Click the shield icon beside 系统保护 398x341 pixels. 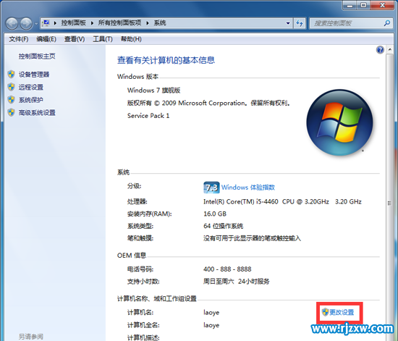click(x=11, y=99)
